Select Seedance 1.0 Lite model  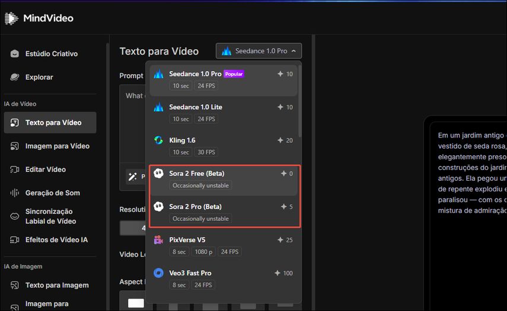tap(223, 113)
